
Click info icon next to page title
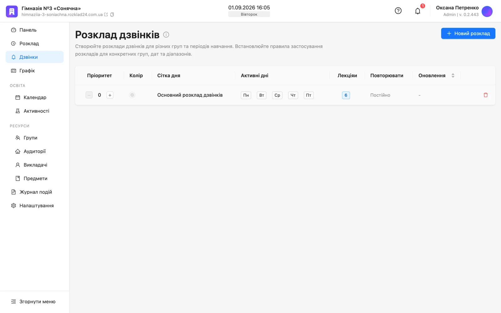(166, 34)
